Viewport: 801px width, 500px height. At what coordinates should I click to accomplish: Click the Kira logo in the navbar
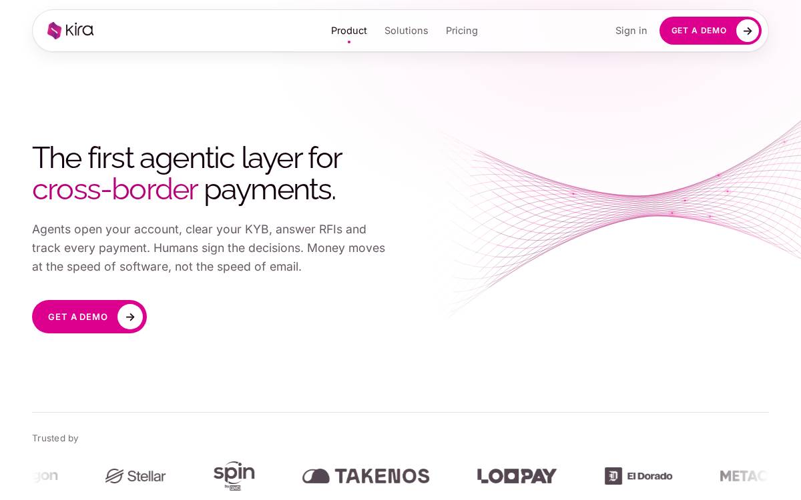point(70,31)
